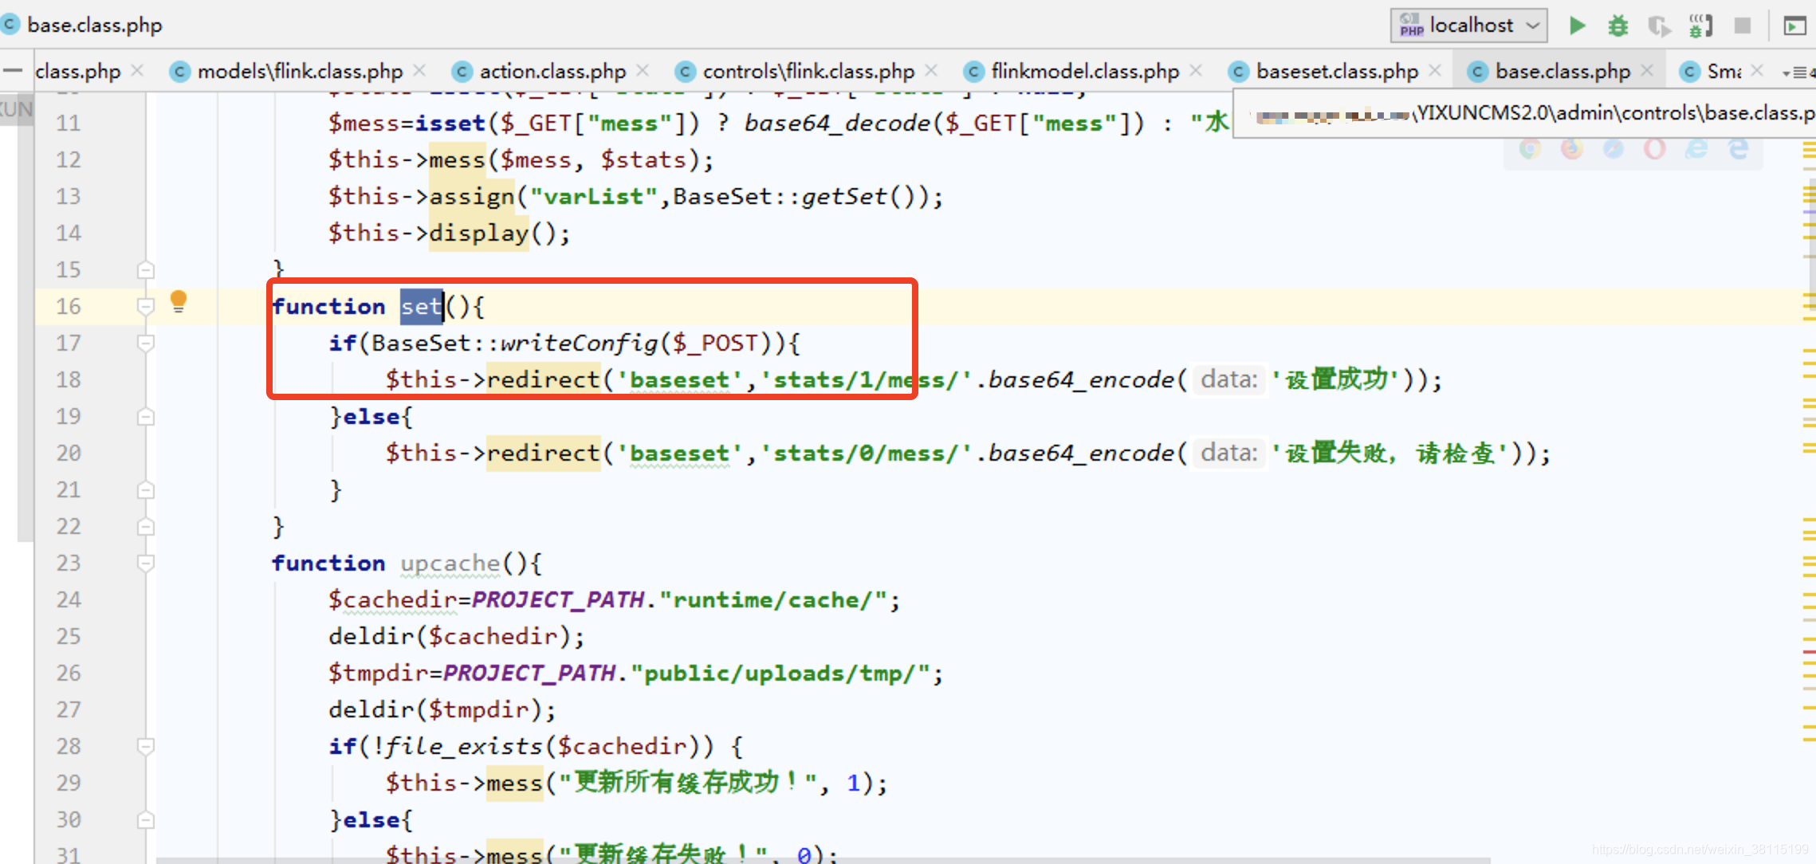Toggle fold marker at line 21
Screen dimensions: 1816x864
coord(146,489)
